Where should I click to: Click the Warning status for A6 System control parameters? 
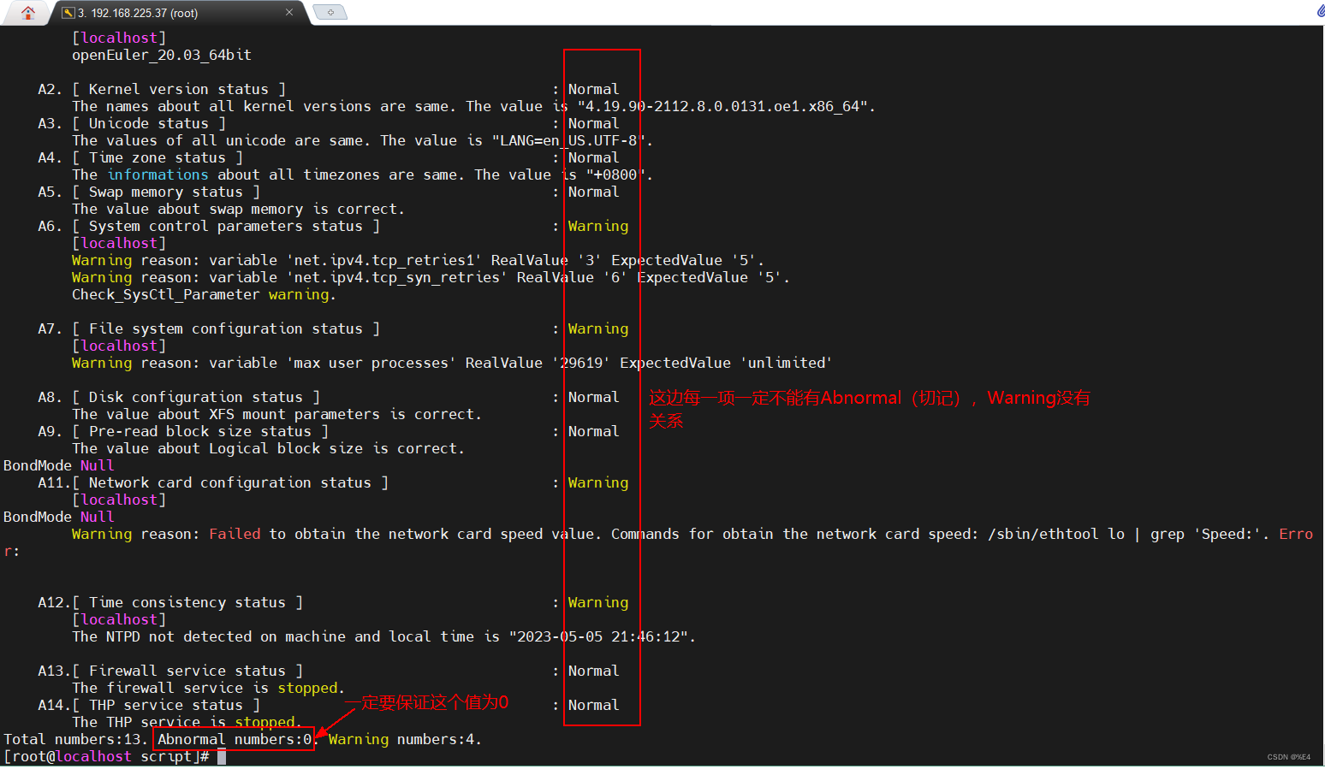click(597, 225)
